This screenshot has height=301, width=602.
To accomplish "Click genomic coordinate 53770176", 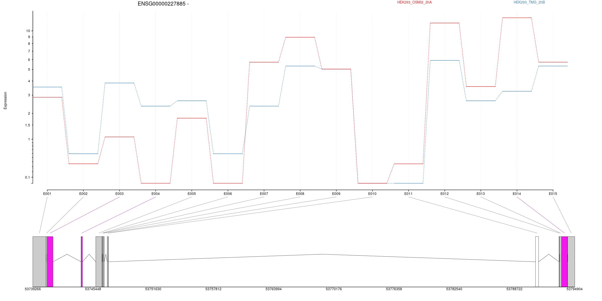I will coord(334,289).
